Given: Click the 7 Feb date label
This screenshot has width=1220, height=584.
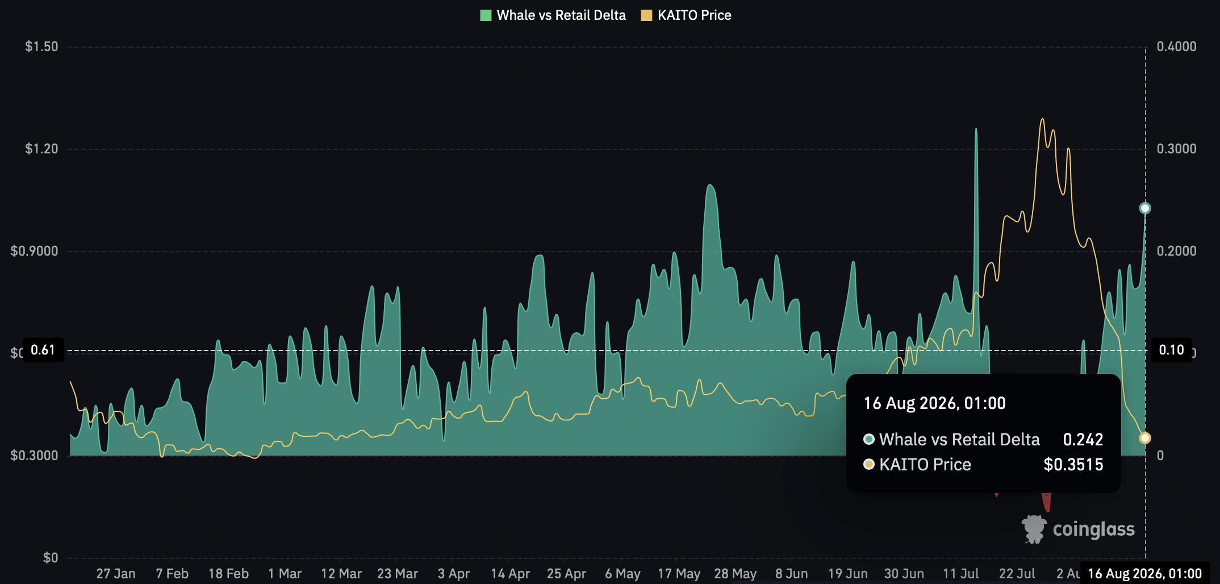Looking at the screenshot, I should (172, 574).
